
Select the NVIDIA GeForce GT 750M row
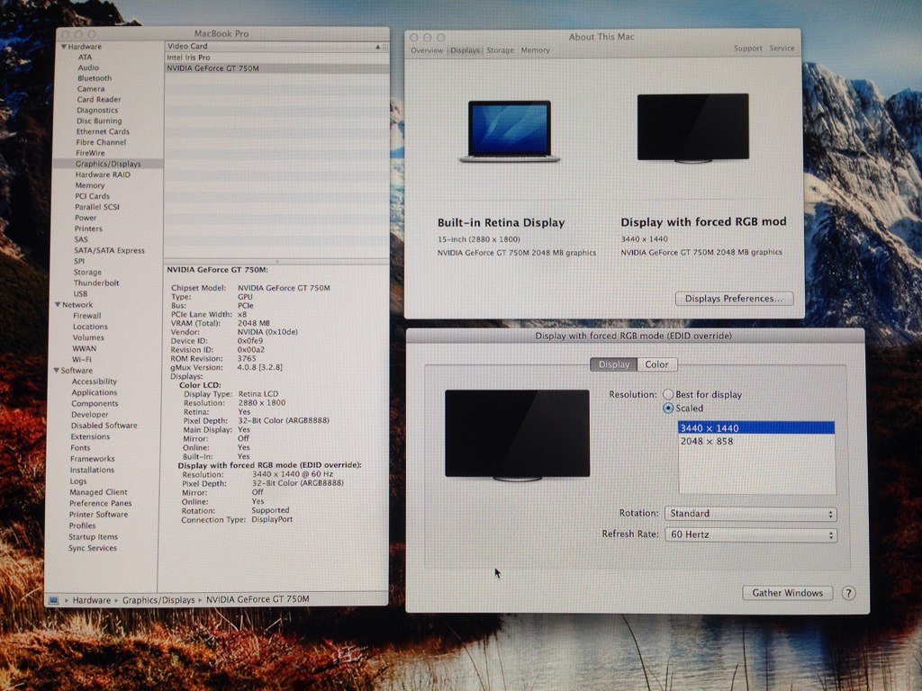276,68
